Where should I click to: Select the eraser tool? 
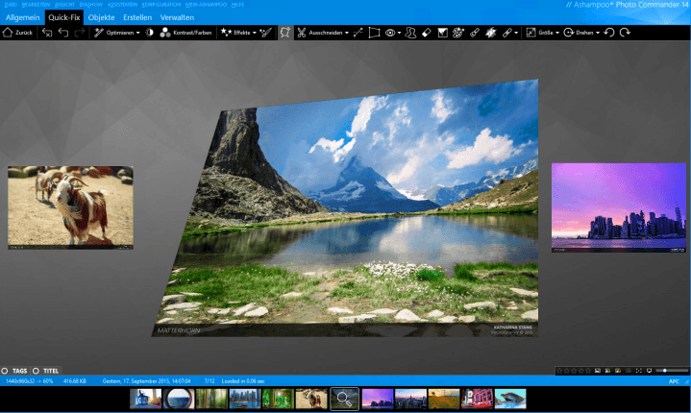click(426, 33)
